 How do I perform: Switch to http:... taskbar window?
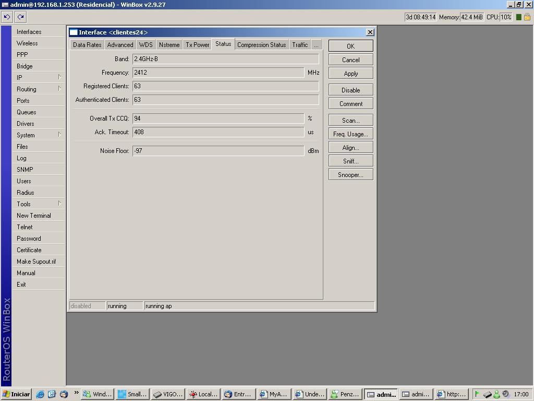click(452, 394)
